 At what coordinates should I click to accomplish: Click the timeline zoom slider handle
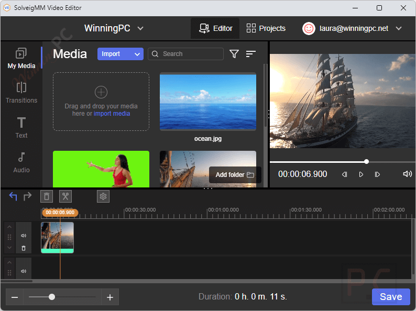(52, 297)
